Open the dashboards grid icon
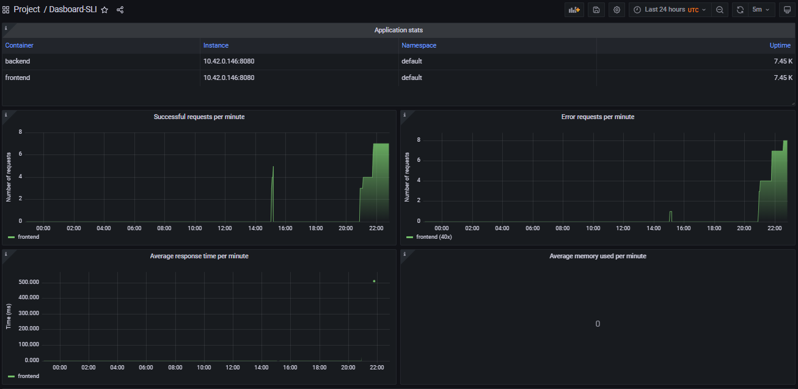This screenshot has width=798, height=389. click(6, 10)
